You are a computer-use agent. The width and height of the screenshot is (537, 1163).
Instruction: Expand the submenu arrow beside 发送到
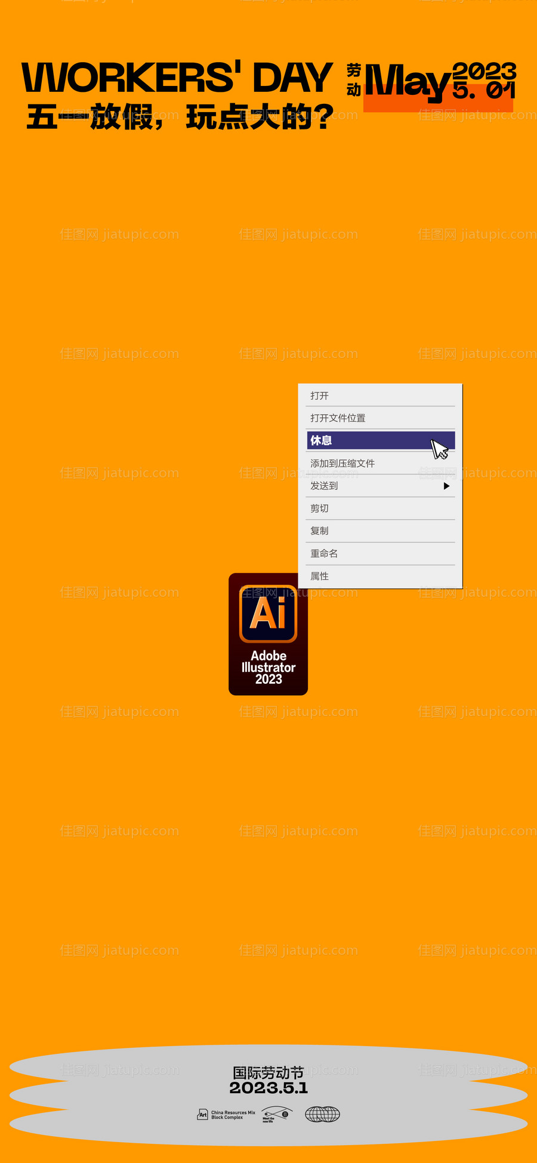pyautogui.click(x=446, y=486)
